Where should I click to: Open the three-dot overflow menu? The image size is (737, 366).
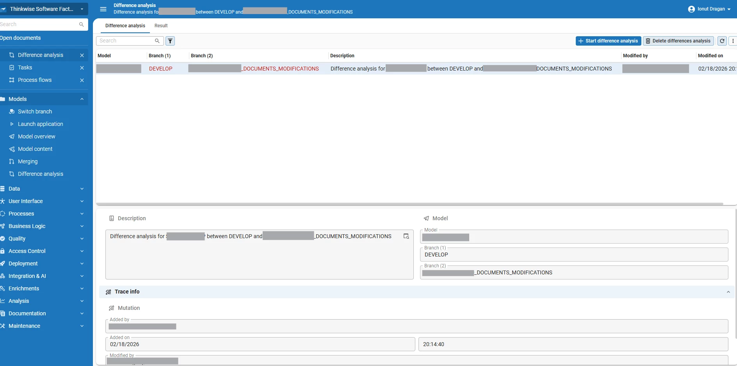(733, 41)
